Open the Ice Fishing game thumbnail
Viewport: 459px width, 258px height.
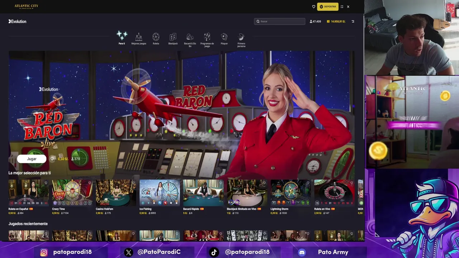point(160,192)
